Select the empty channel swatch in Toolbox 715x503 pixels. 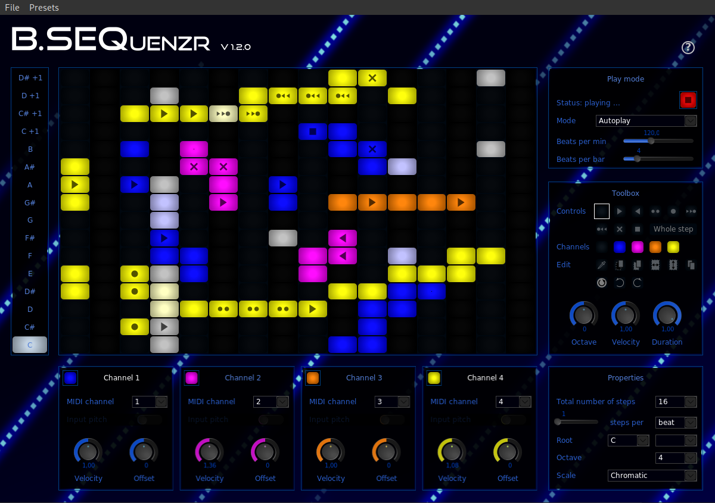(x=602, y=247)
